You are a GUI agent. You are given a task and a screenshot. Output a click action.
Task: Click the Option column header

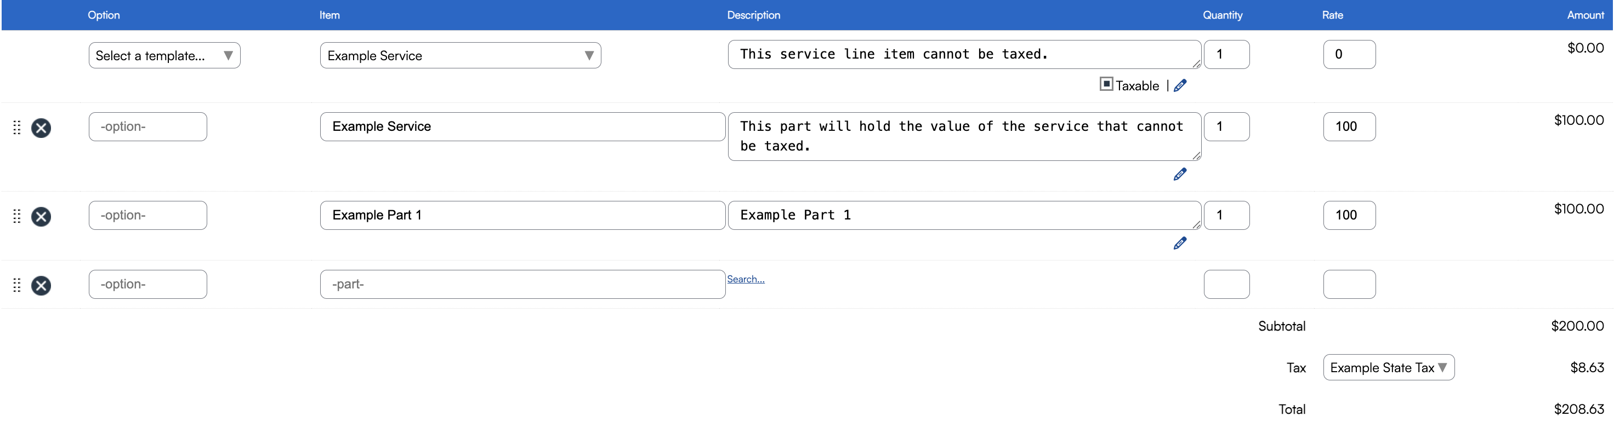click(x=104, y=15)
